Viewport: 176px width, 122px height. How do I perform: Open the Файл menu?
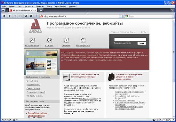[4, 6]
